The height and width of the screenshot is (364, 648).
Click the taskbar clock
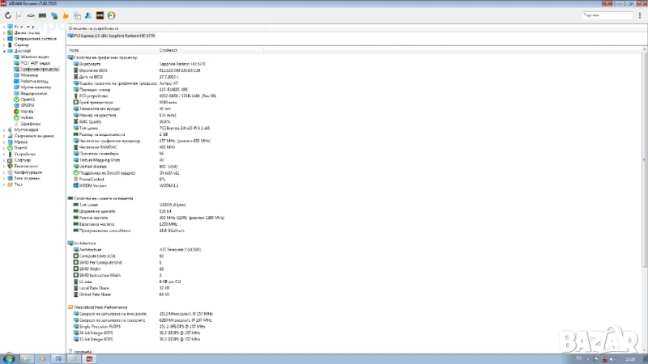(x=630, y=359)
